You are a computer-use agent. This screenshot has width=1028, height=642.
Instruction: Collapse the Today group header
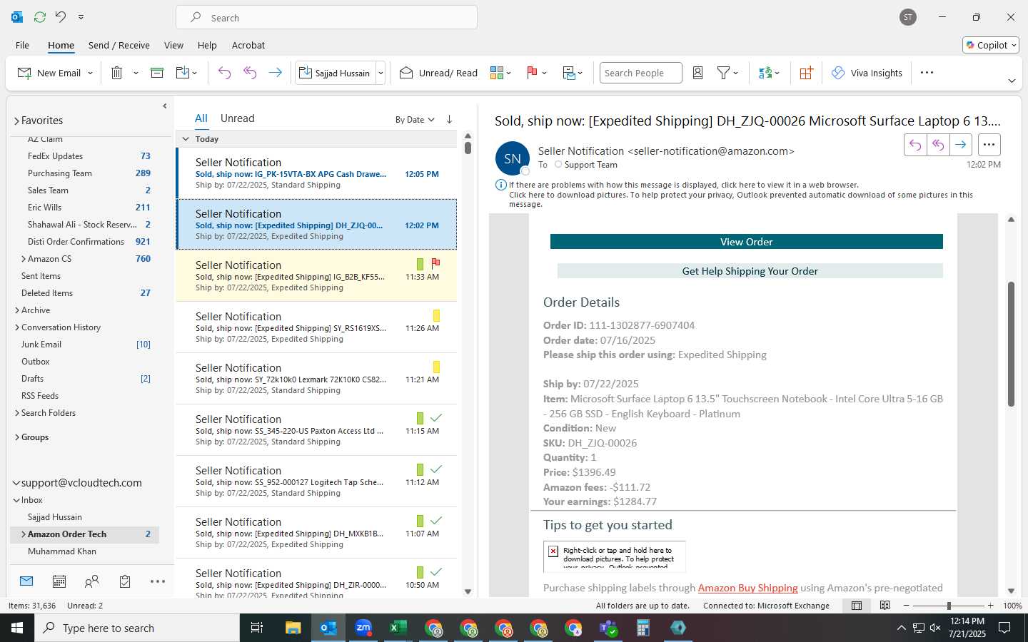(186, 139)
